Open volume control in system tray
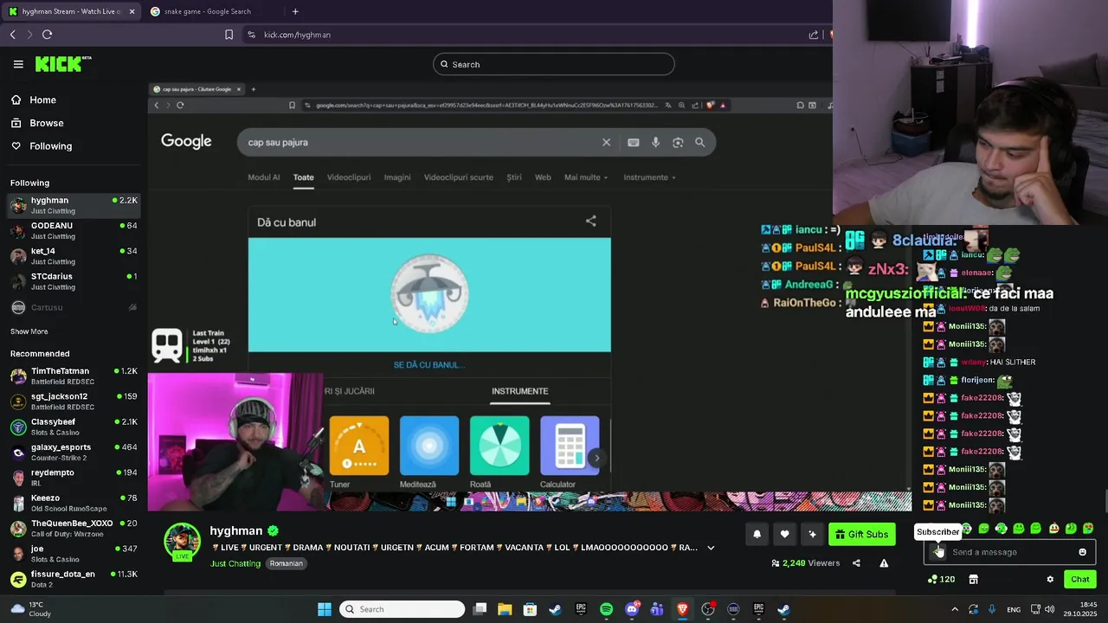The width and height of the screenshot is (1108, 623). point(1050,609)
